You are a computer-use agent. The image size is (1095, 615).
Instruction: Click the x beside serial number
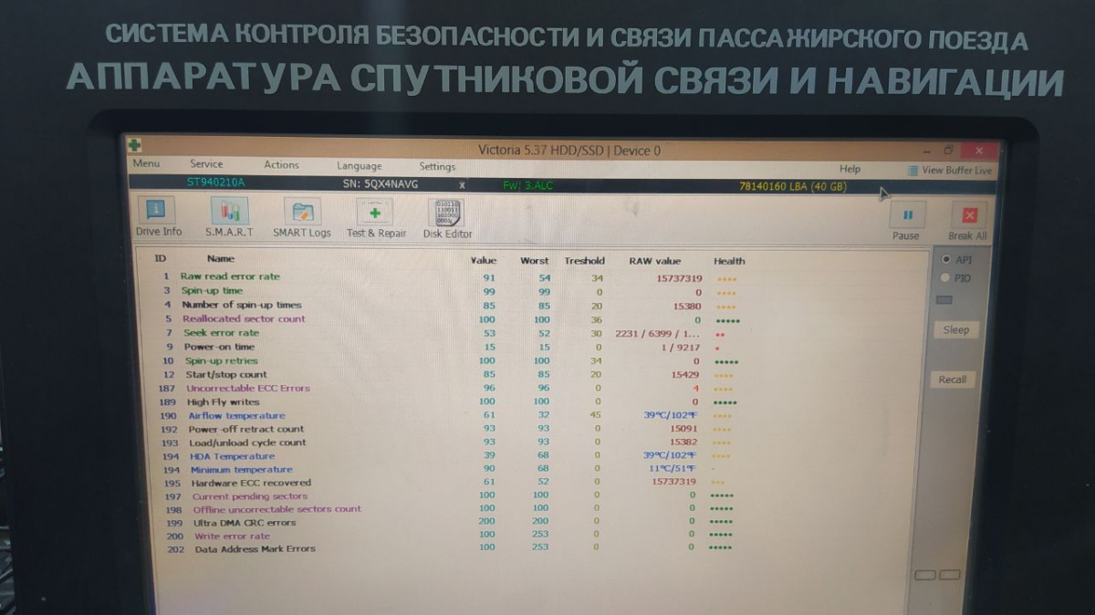tap(462, 184)
